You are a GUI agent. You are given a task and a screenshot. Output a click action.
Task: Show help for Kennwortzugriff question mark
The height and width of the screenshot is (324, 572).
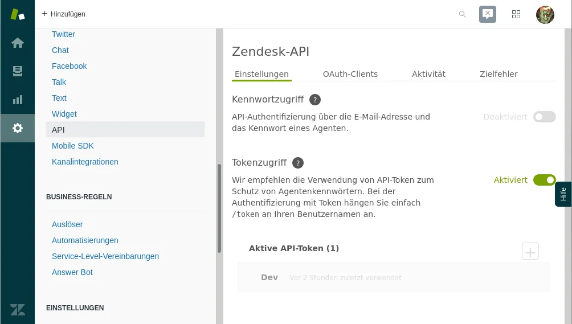(x=315, y=100)
